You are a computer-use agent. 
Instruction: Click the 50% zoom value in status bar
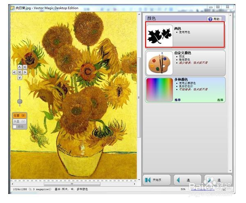[x=183, y=189]
